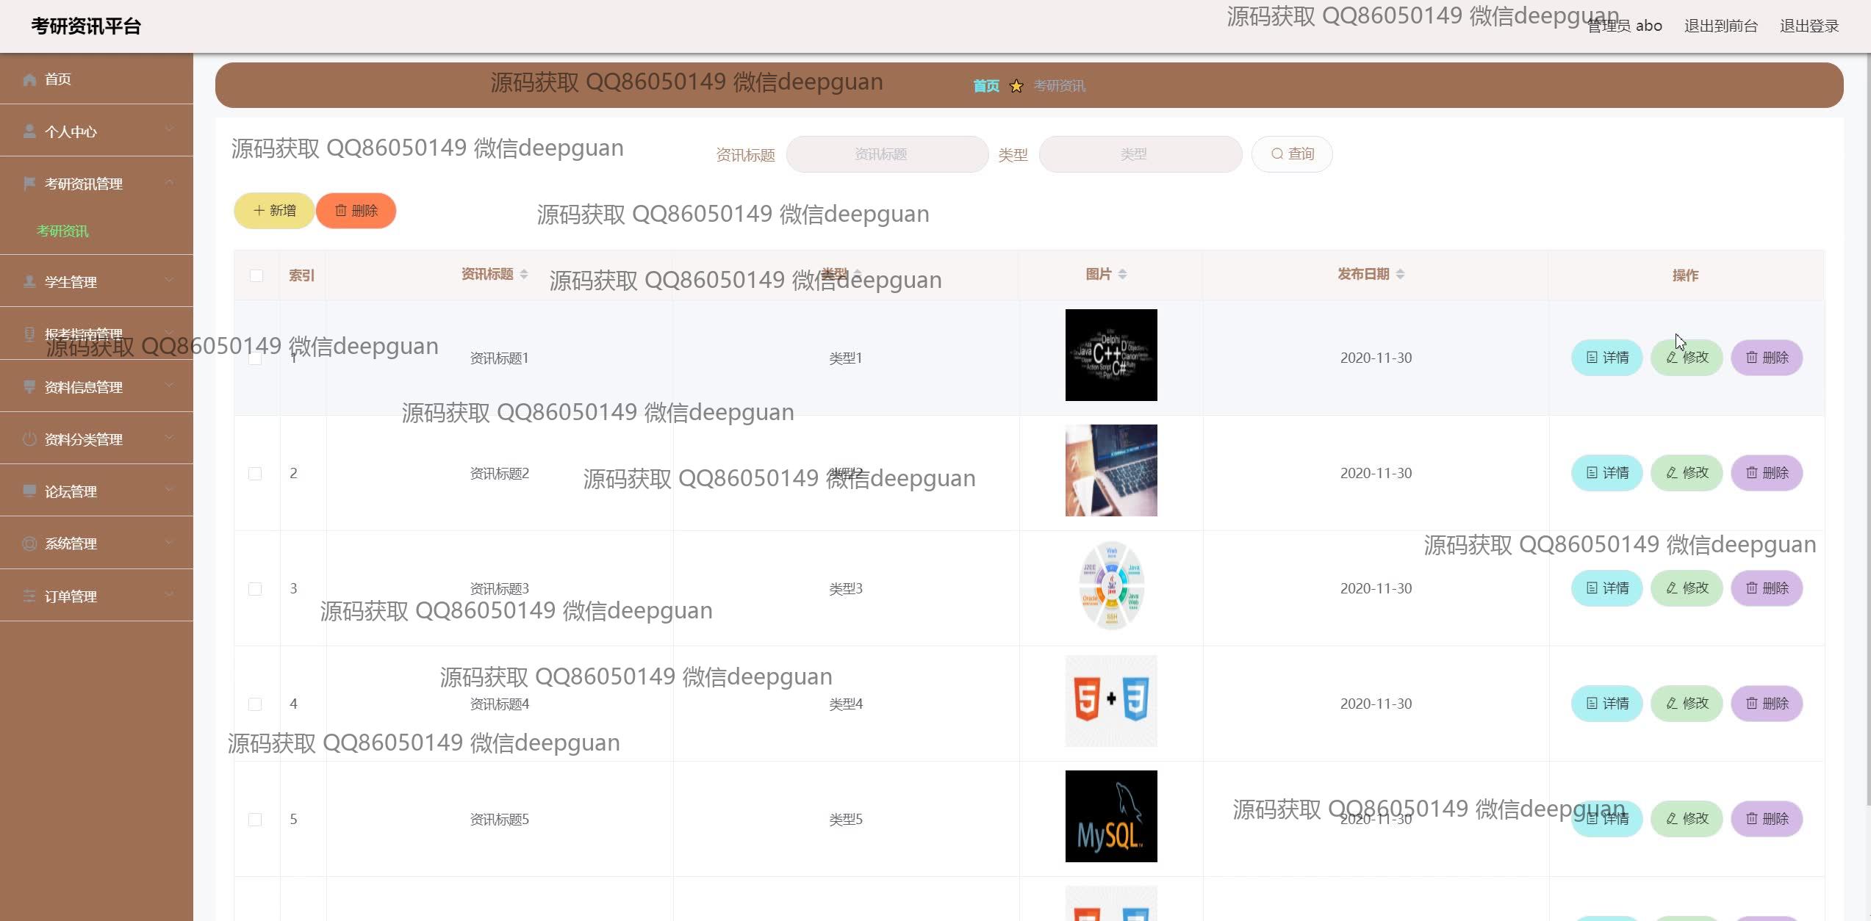This screenshot has height=921, width=1871.
Task: Click the orange 删除 batch delete button
Action: (356, 211)
